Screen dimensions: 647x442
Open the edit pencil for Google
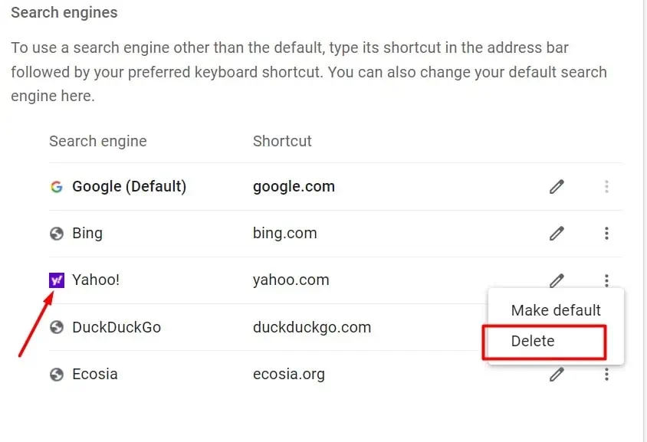[x=557, y=186]
